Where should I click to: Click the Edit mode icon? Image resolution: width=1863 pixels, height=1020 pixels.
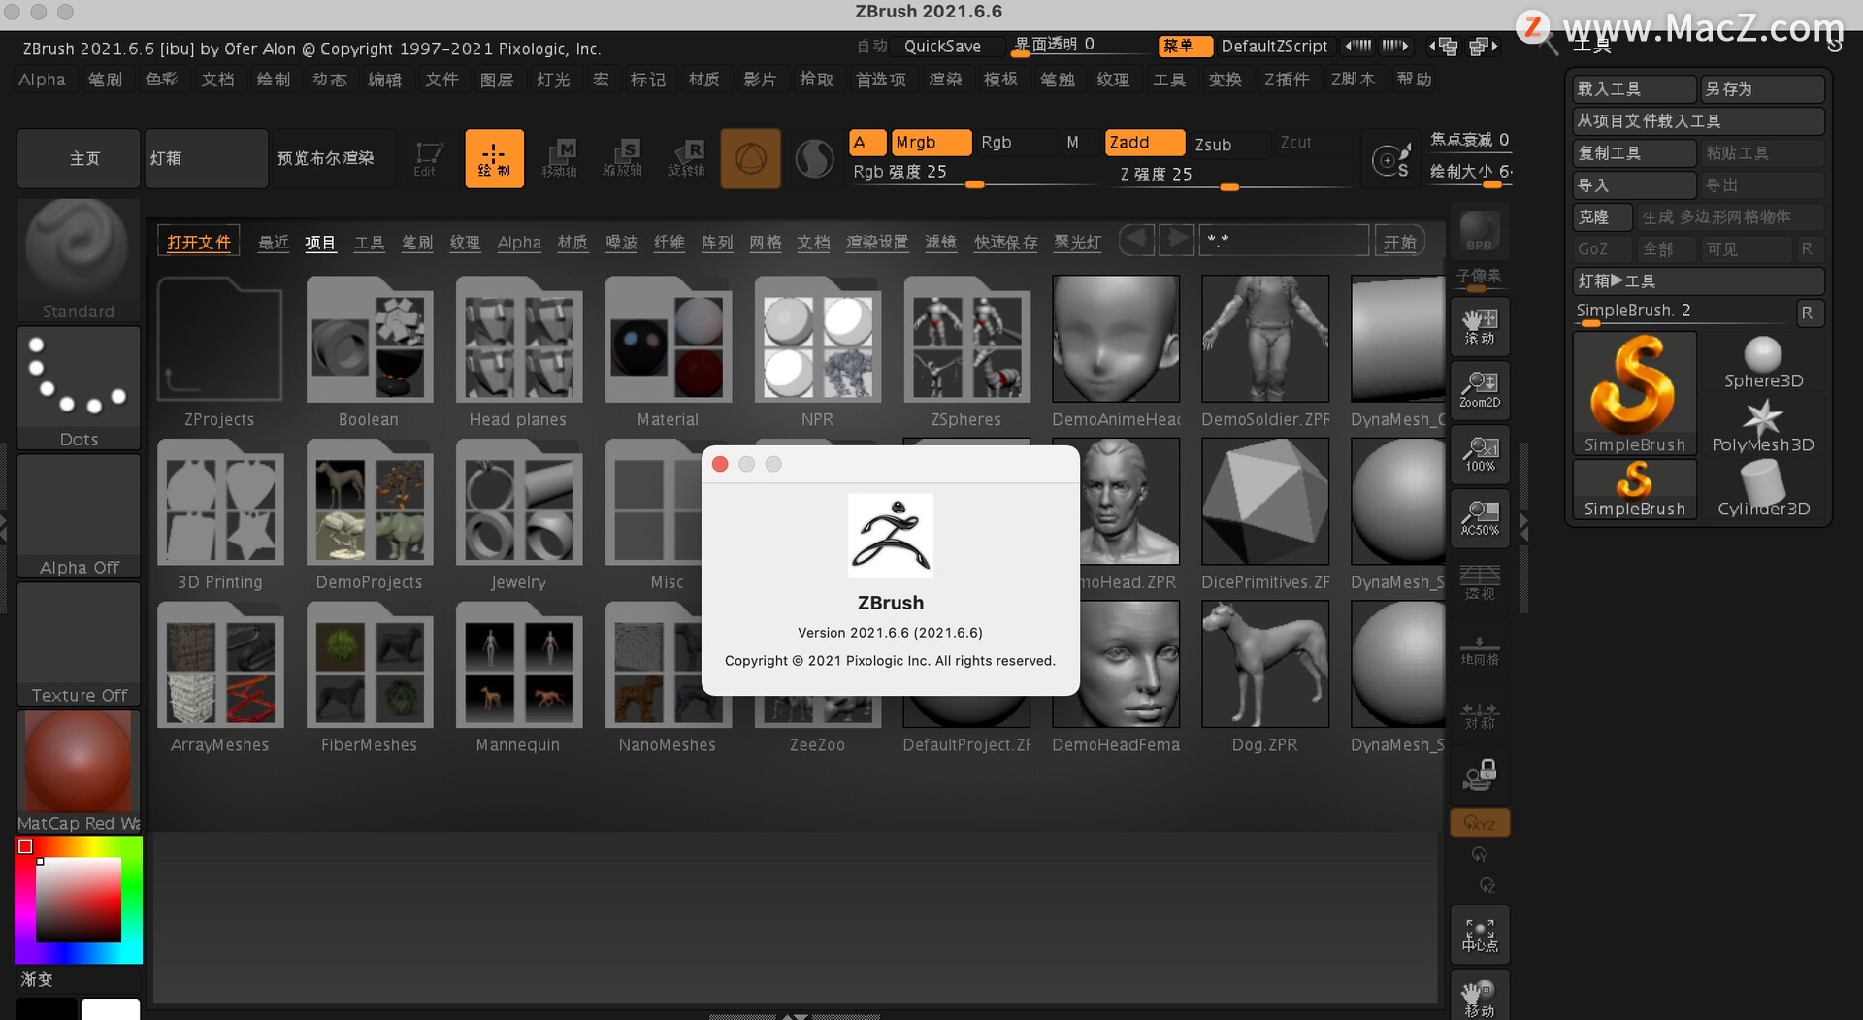tap(426, 158)
